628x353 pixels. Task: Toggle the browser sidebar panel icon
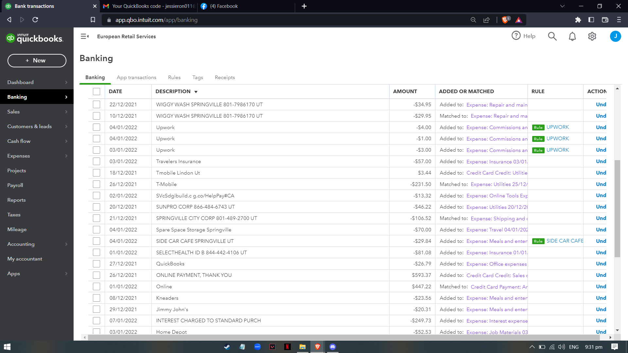[591, 20]
